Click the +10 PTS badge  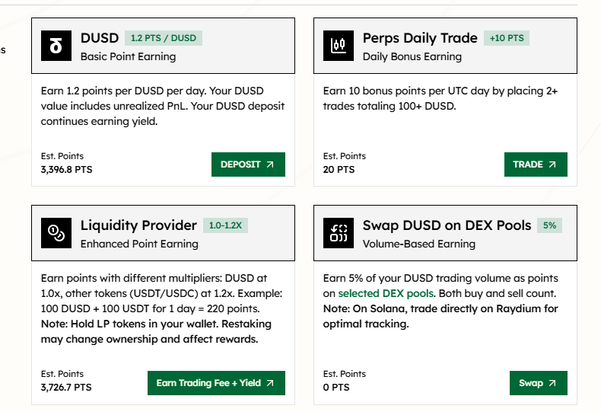click(x=507, y=38)
